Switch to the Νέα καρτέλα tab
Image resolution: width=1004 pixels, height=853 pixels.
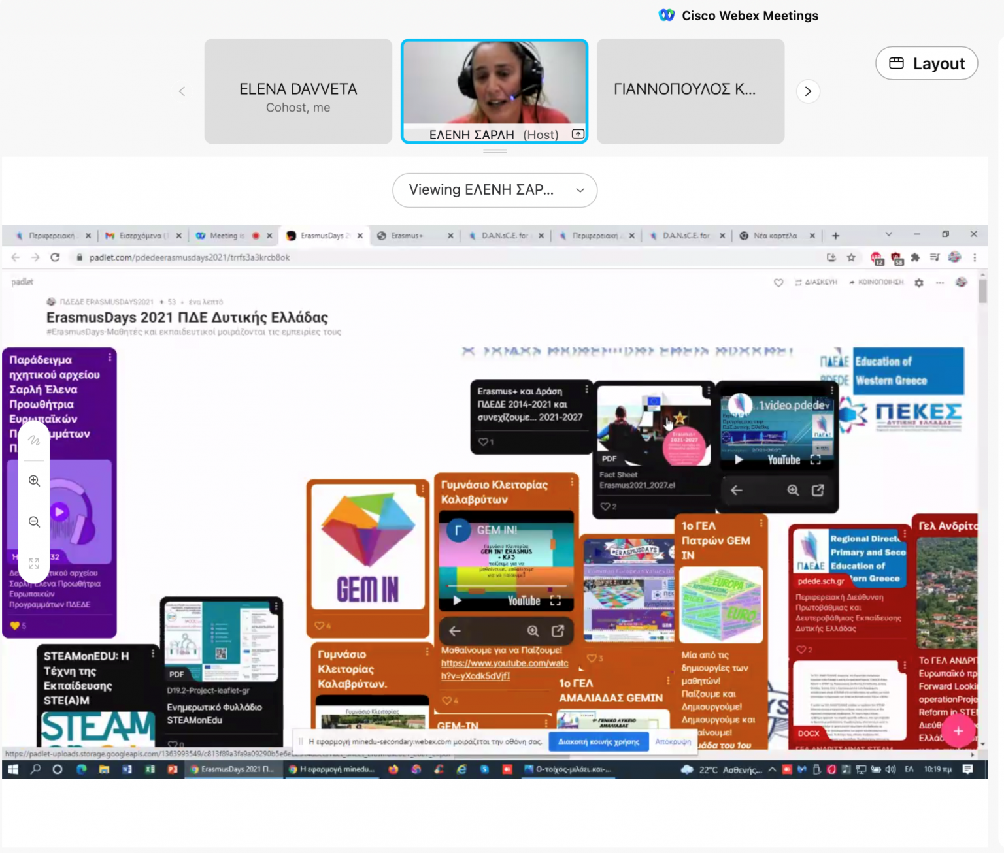775,236
